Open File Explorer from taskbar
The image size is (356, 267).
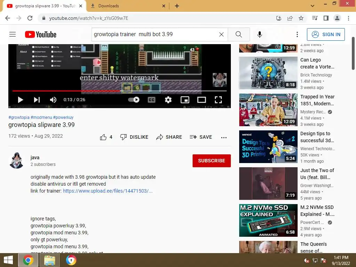50,260
